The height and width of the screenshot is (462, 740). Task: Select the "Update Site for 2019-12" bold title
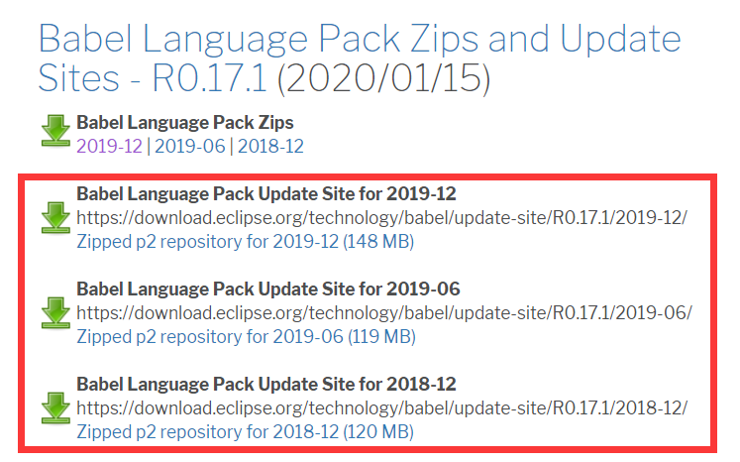266,192
